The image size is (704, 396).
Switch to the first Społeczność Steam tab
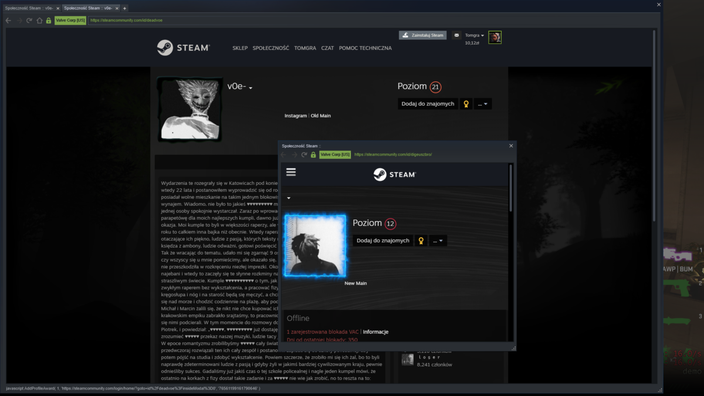[x=29, y=8]
